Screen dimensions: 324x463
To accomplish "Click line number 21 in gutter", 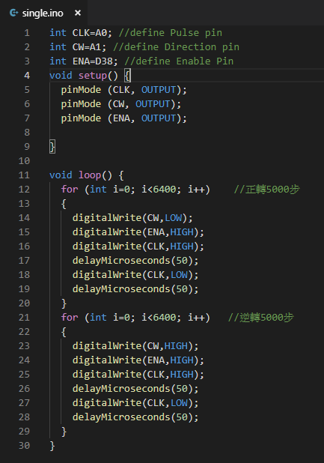I will click(24, 318).
